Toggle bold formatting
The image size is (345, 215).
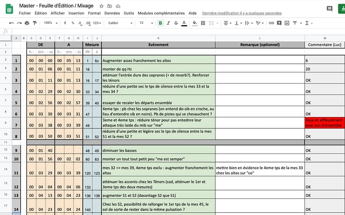pos(161,23)
